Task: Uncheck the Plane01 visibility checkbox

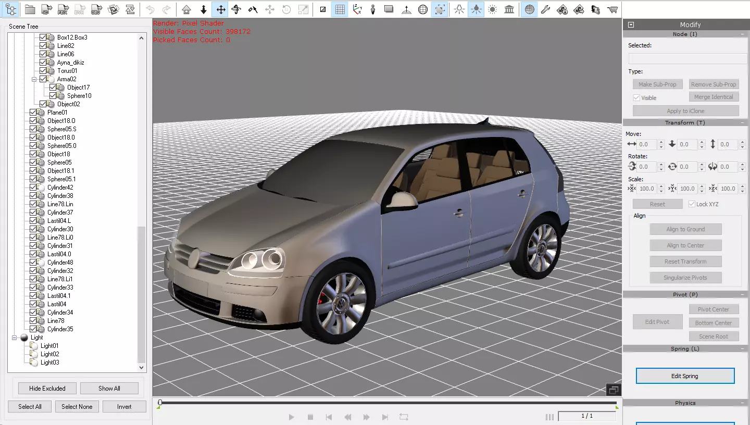Action: point(33,113)
